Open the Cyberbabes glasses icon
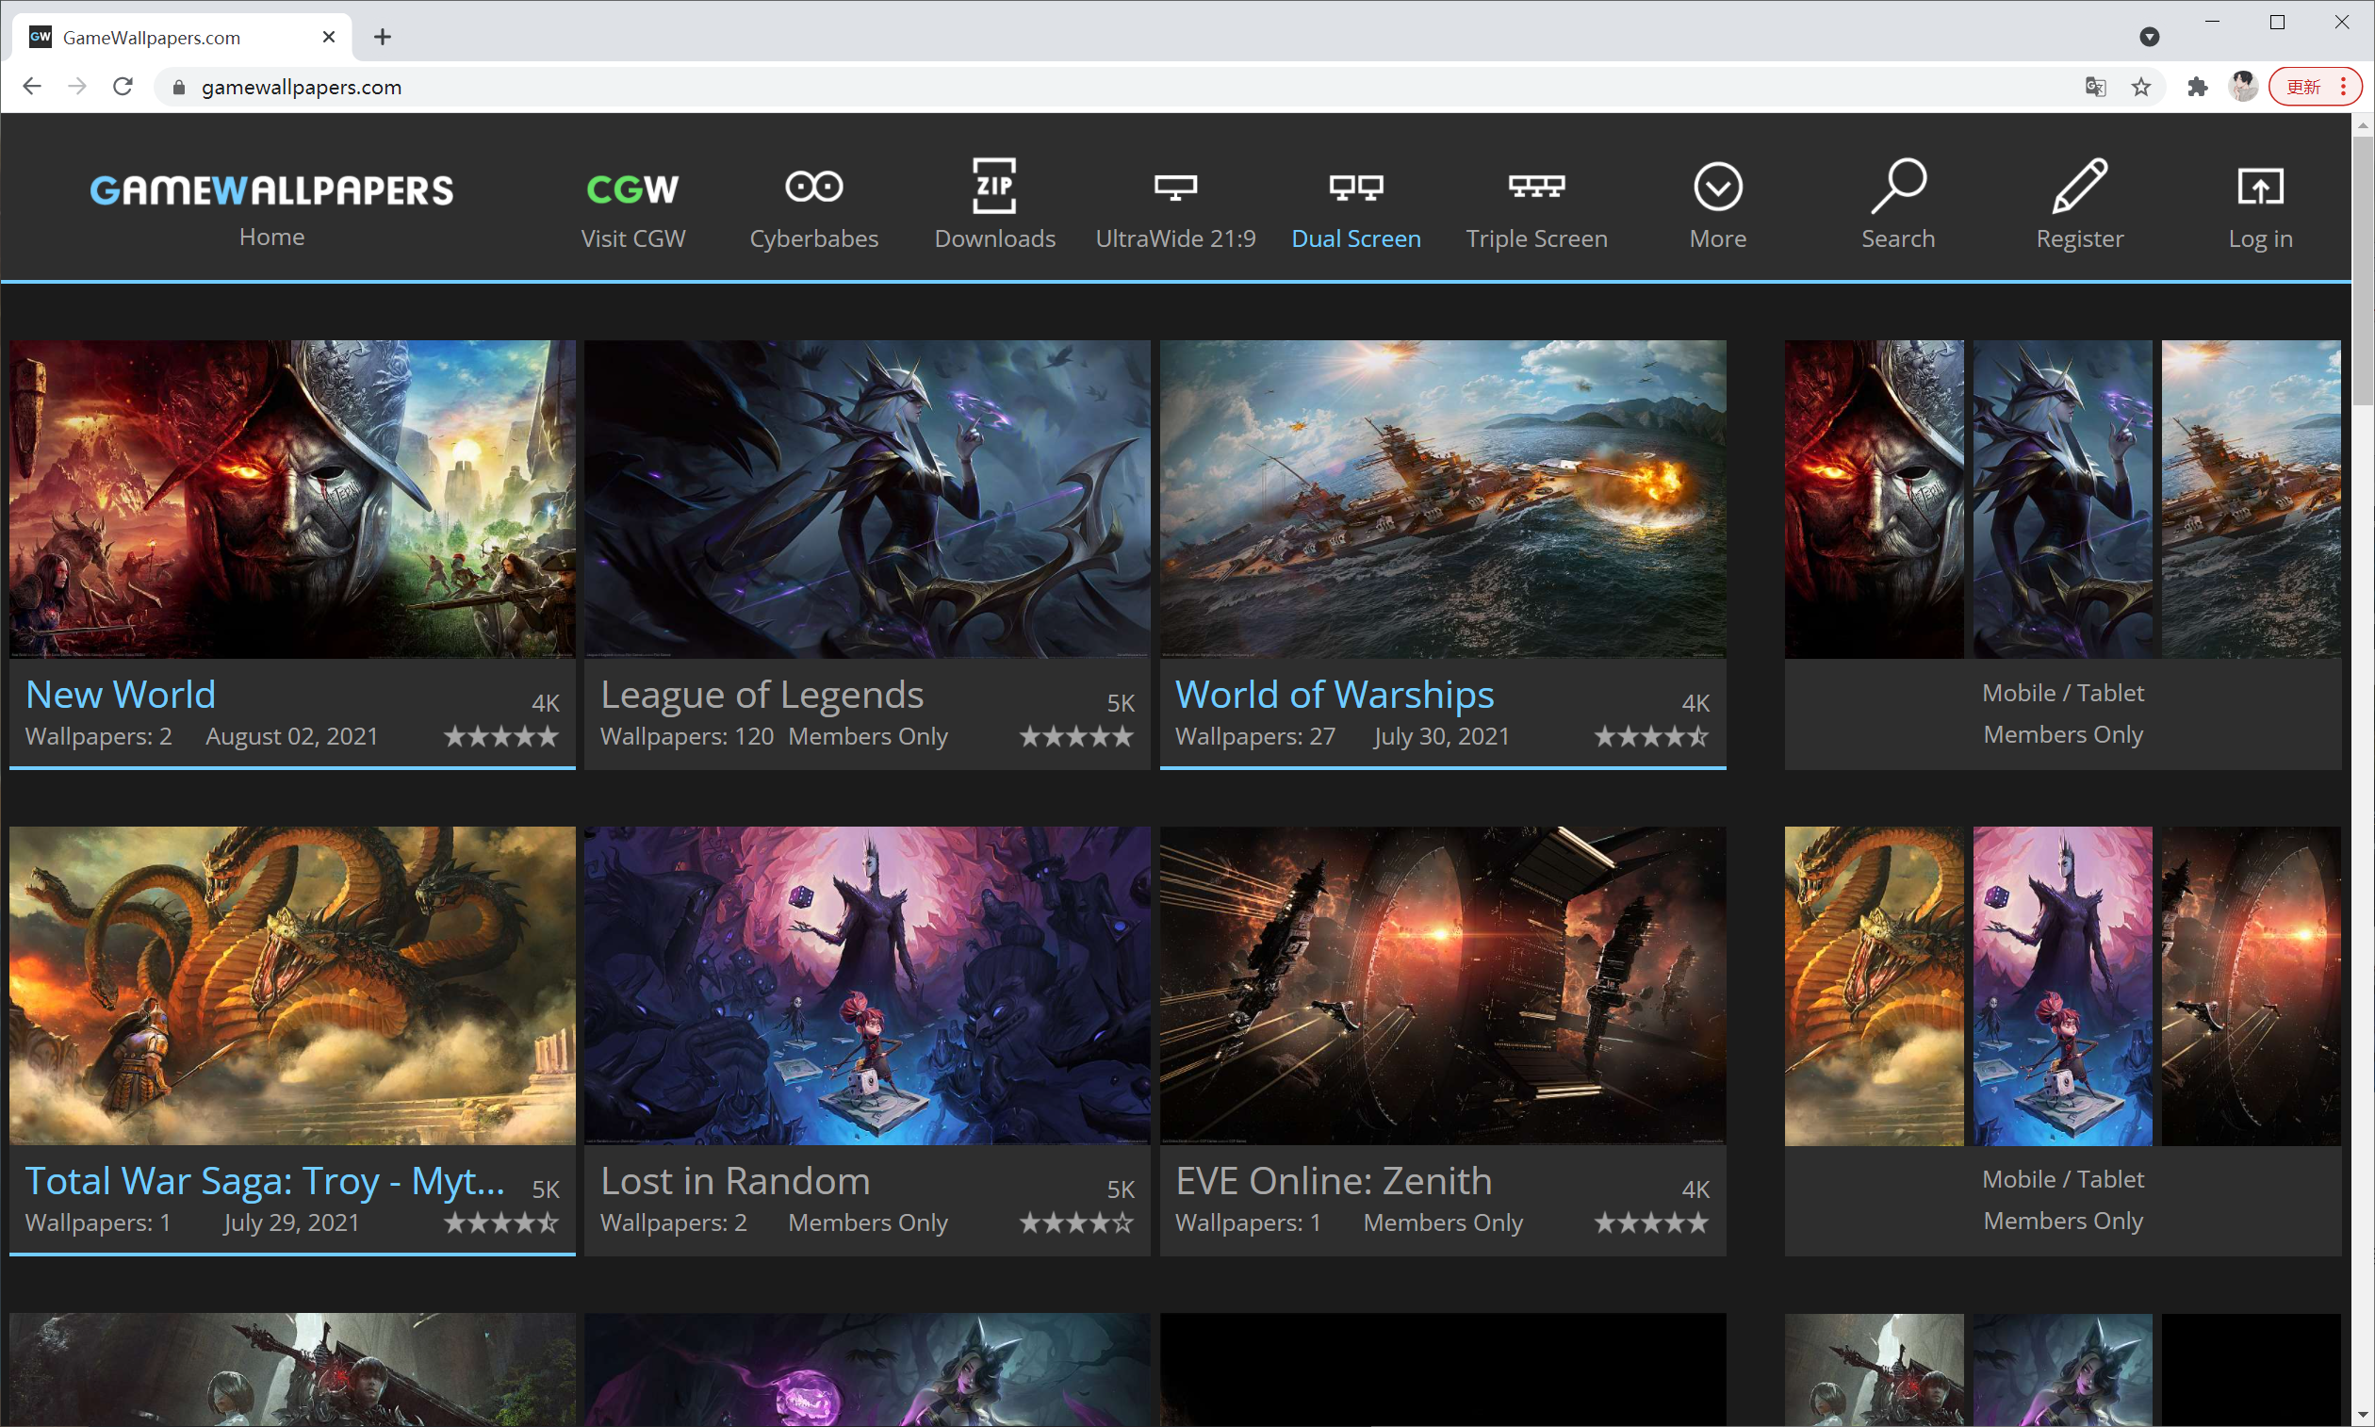2375x1427 pixels. (813, 187)
